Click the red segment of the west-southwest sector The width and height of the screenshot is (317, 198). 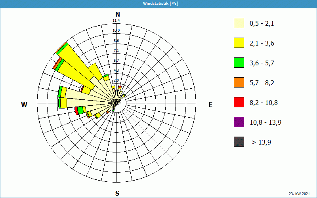(76, 111)
